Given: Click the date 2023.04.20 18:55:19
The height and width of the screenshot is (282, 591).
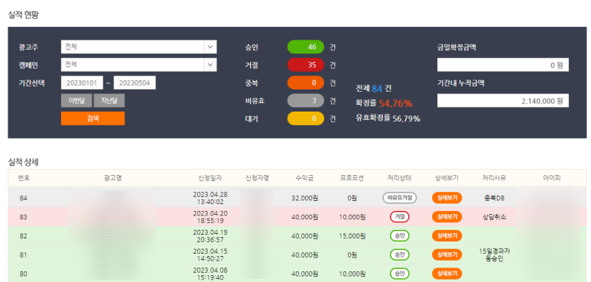Looking at the screenshot, I should coord(210,217).
